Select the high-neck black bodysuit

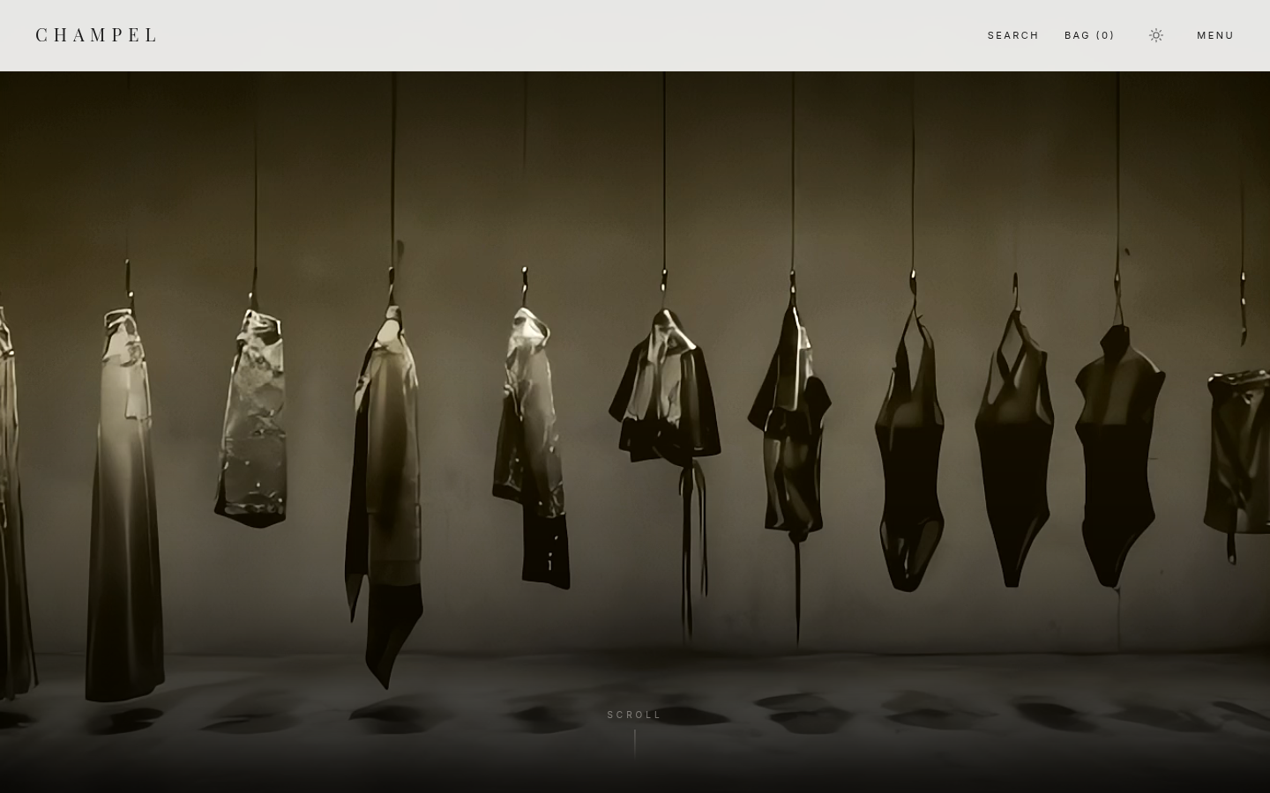[x=1118, y=456]
